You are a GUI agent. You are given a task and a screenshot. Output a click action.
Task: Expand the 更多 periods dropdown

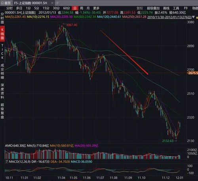[96, 8]
